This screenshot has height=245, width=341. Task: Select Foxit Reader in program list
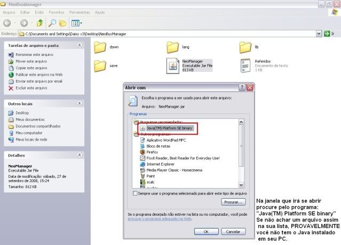click(x=183, y=158)
